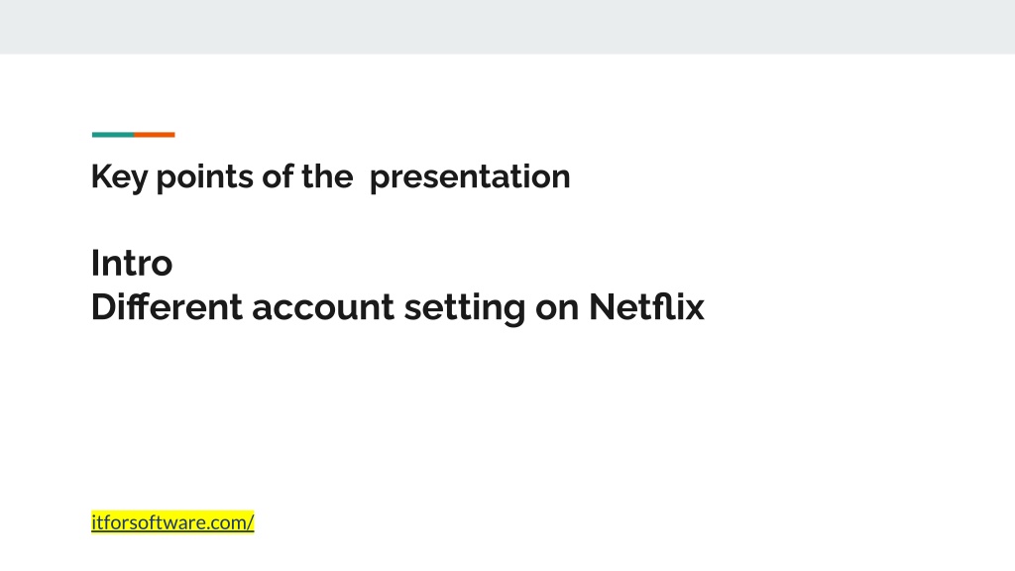Click the word 'Different' in body text
The width and height of the screenshot is (1015, 571).
167,307
